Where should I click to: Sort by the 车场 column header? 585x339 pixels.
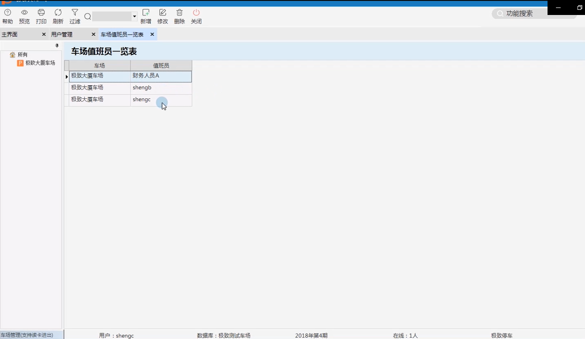(x=100, y=66)
